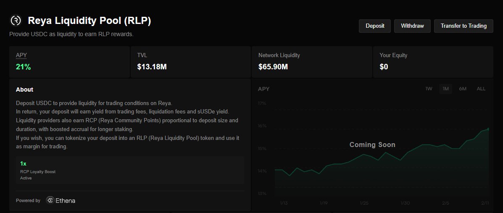Screen dimensions: 503x213
Task: Click the 15% y-axis label
Action: 262,149
